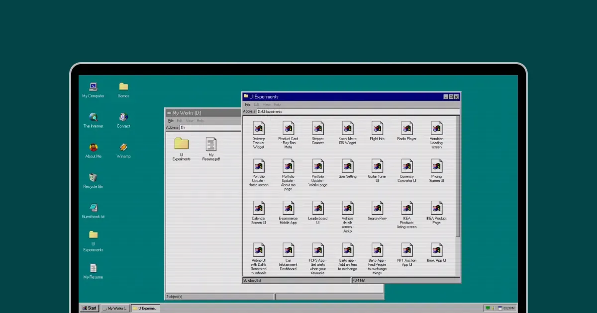Open the Delivery Tracker Widget file
Viewport: 597px width, 313px height.
(258, 135)
